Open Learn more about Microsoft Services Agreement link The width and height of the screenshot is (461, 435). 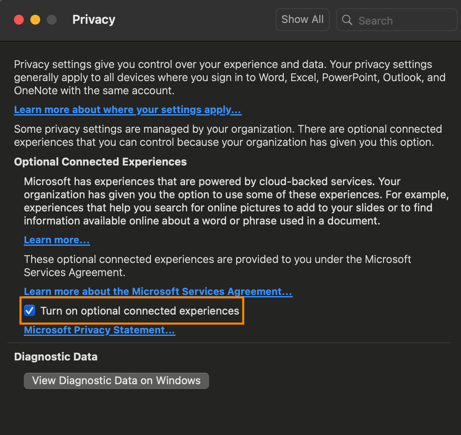tap(158, 292)
